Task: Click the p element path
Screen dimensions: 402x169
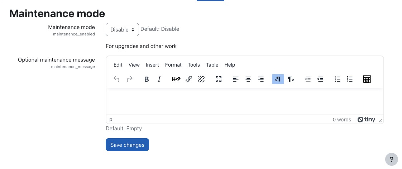Action: click(x=111, y=119)
